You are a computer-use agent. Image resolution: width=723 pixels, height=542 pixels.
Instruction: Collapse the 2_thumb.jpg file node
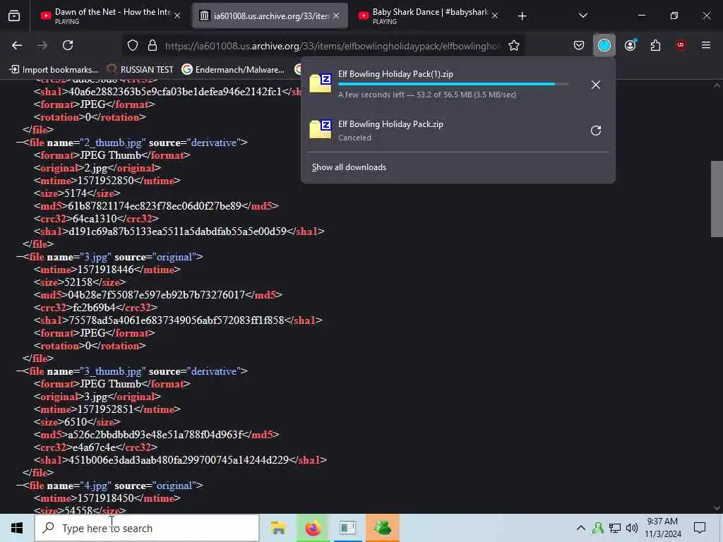(x=20, y=143)
